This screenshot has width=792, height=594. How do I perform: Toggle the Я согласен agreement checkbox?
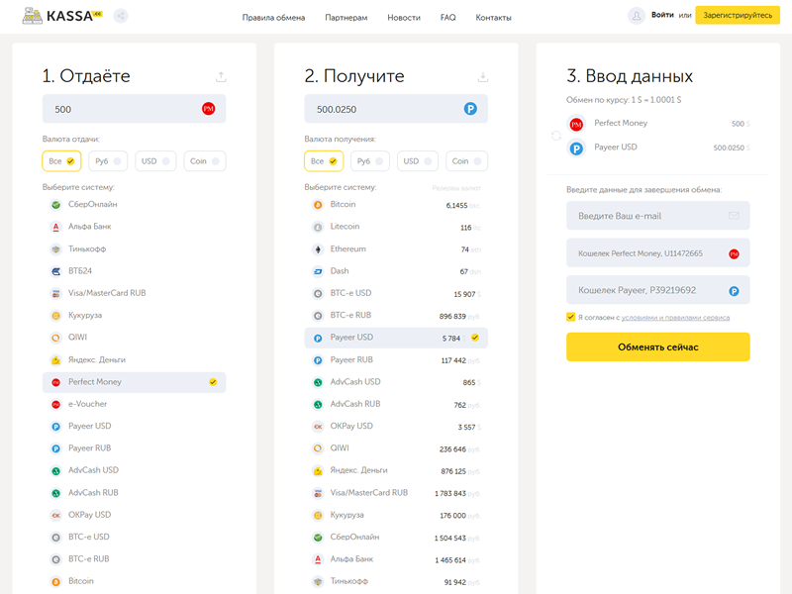pyautogui.click(x=571, y=317)
